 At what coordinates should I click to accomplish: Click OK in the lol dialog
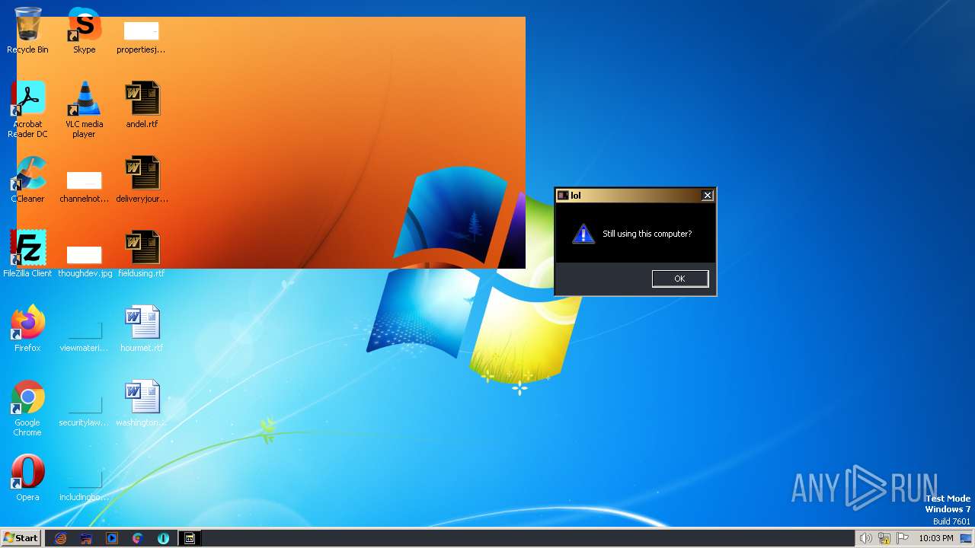[x=679, y=279]
